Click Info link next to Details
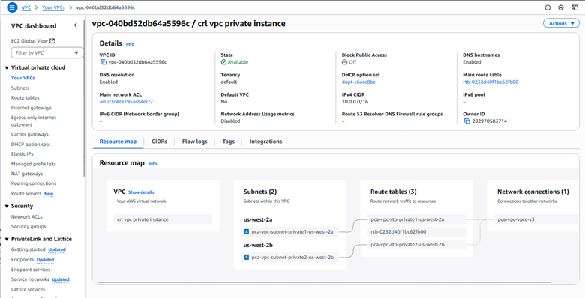This screenshot has height=298, width=585. 130,44
